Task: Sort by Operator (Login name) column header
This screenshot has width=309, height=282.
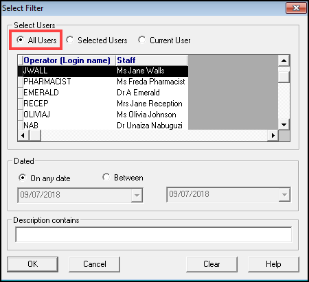Action: pyautogui.click(x=67, y=60)
